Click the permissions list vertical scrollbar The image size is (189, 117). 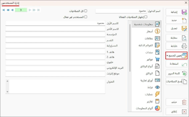pyautogui.click(x=130, y=48)
